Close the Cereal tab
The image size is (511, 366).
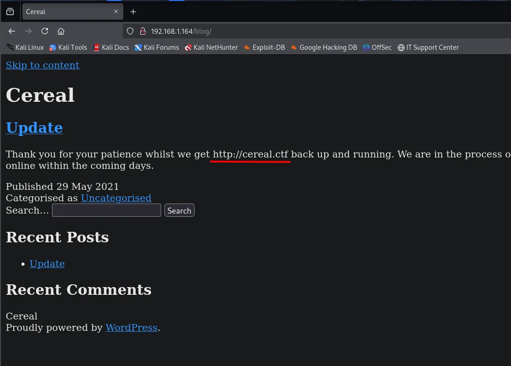coord(116,11)
